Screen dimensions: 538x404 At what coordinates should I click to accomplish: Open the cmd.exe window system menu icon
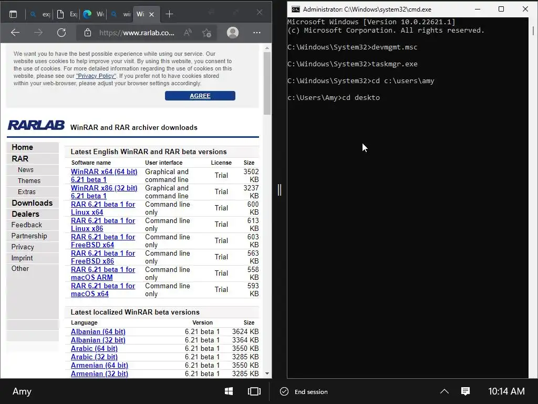[295, 9]
